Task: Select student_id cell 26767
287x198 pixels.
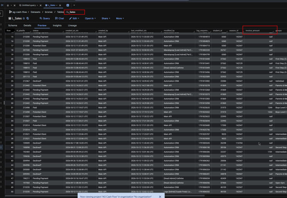Action: tap(220, 50)
